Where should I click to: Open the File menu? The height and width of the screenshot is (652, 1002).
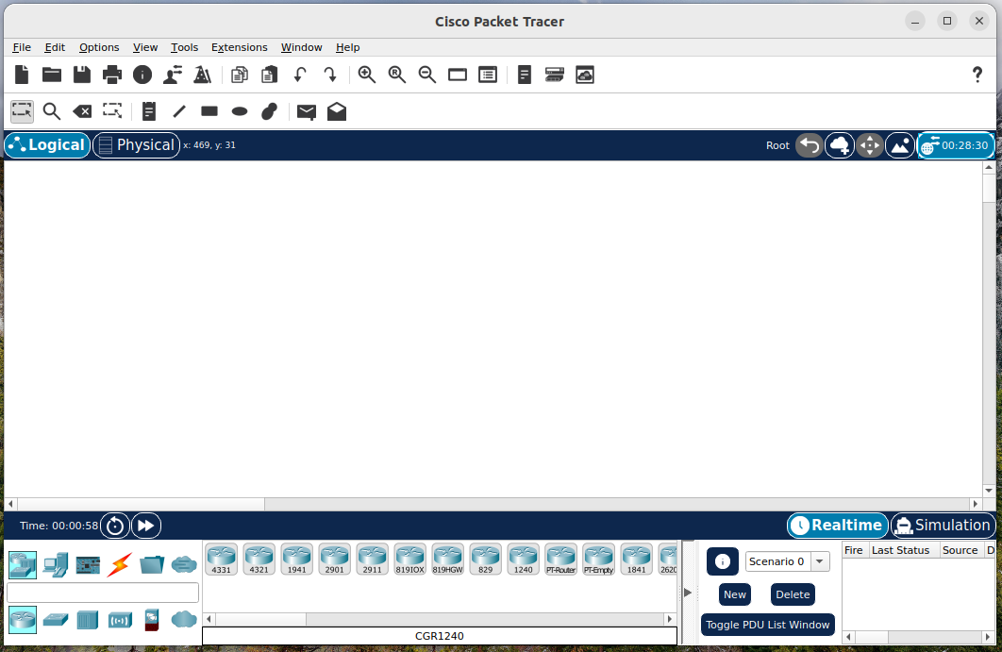coord(22,47)
